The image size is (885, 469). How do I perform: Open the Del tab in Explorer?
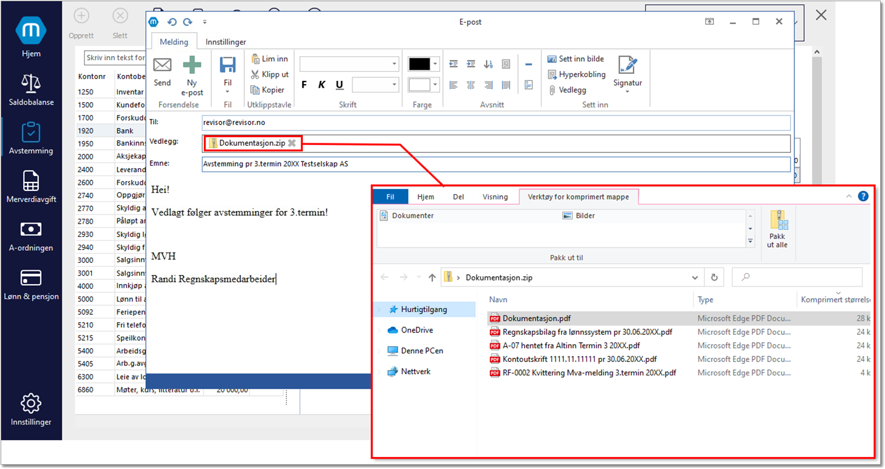[x=458, y=196]
